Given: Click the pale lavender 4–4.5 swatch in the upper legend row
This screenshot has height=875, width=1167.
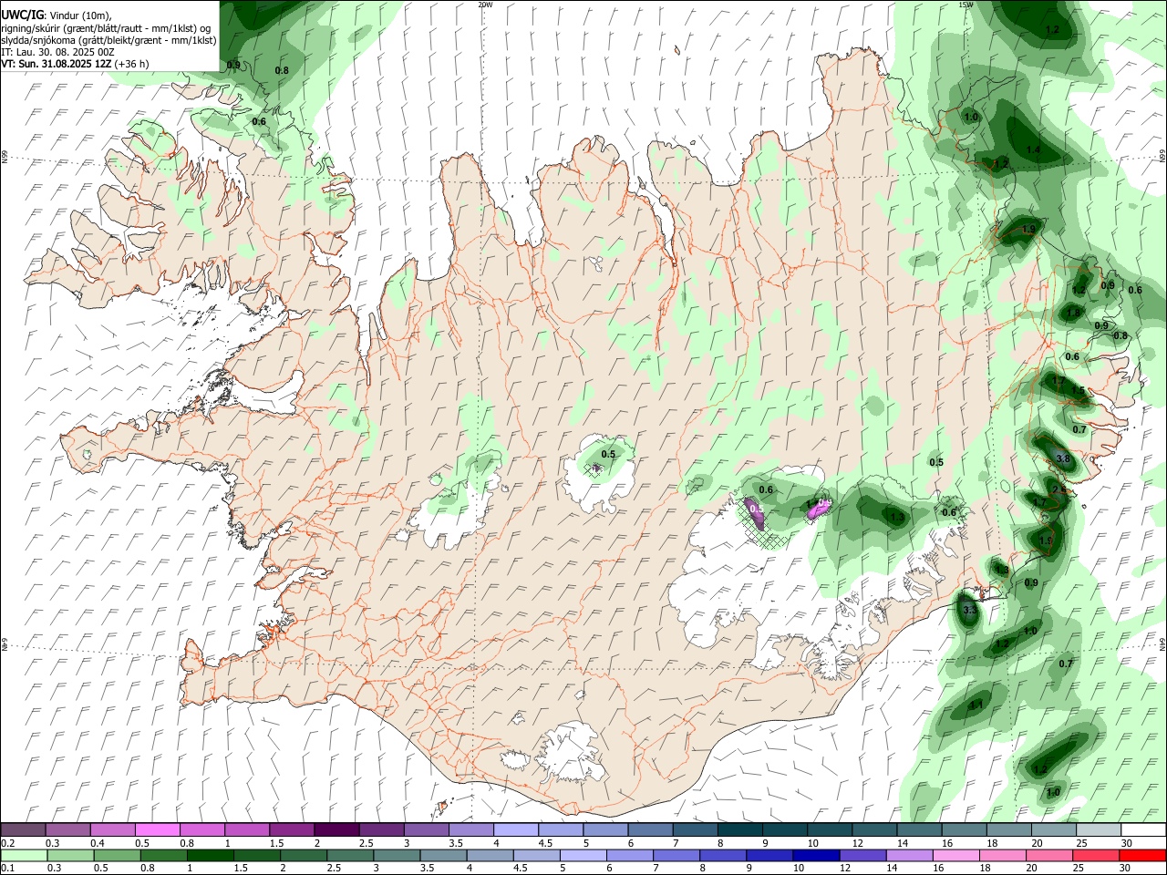Looking at the screenshot, I should click(x=516, y=829).
